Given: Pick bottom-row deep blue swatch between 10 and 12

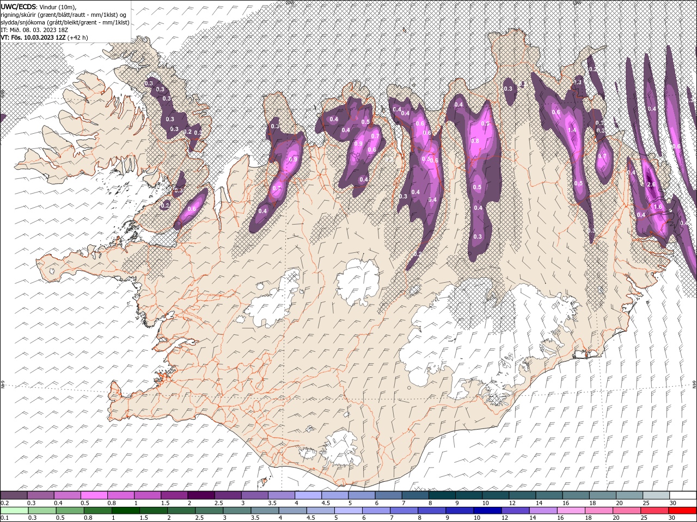Looking at the screenshot, I should tap(488, 511).
